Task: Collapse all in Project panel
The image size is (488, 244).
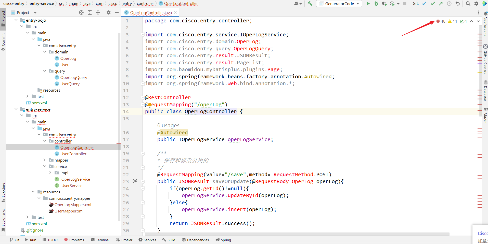Action: point(98,12)
